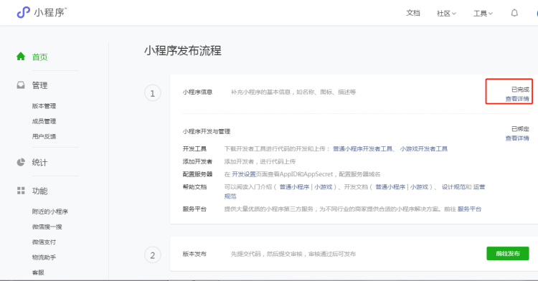This screenshot has width=538, height=281.
Task: Click the 小程序发布流程 heading
Action: [182, 51]
